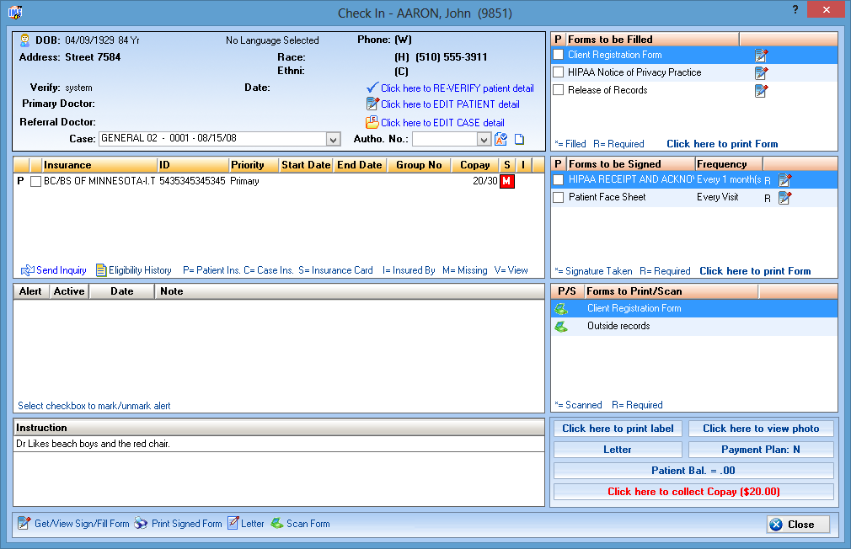Click the blue checkmark re-verify icon
This screenshot has width=851, height=549.
click(x=372, y=88)
